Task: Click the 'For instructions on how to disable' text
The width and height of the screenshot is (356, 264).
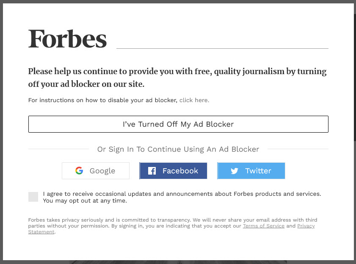Action: click(x=102, y=100)
